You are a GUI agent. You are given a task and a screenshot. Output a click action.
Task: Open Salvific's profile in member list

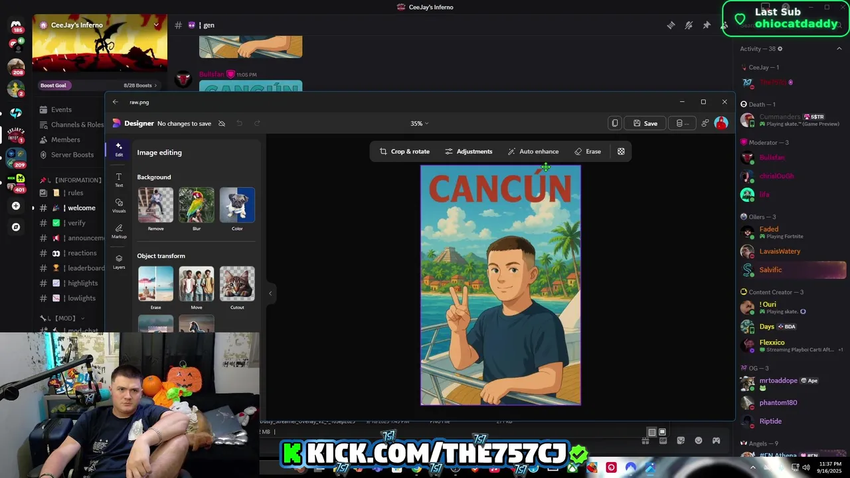793,270
